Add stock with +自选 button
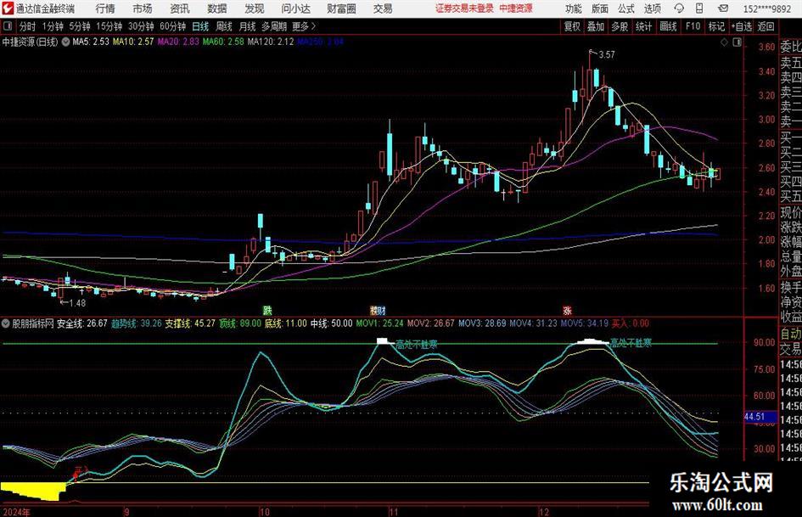This screenshot has width=802, height=517. point(742,26)
